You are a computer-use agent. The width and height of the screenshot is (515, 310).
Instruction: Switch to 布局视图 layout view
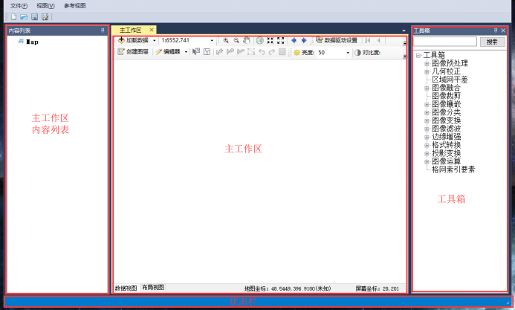(x=153, y=287)
